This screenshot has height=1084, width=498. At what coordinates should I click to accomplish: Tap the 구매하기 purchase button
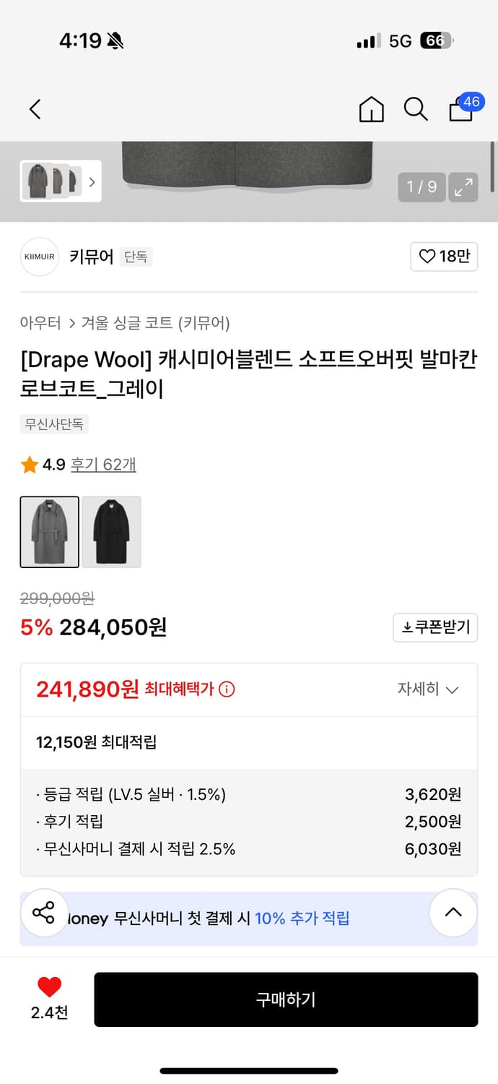[286, 999]
